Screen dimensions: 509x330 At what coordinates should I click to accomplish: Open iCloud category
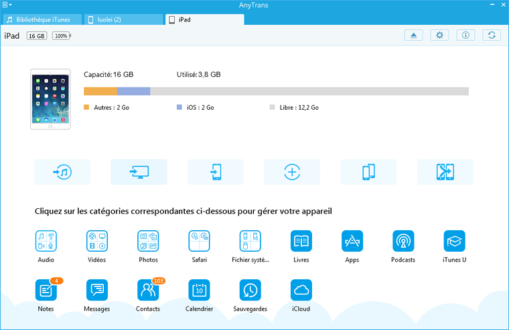point(301,291)
